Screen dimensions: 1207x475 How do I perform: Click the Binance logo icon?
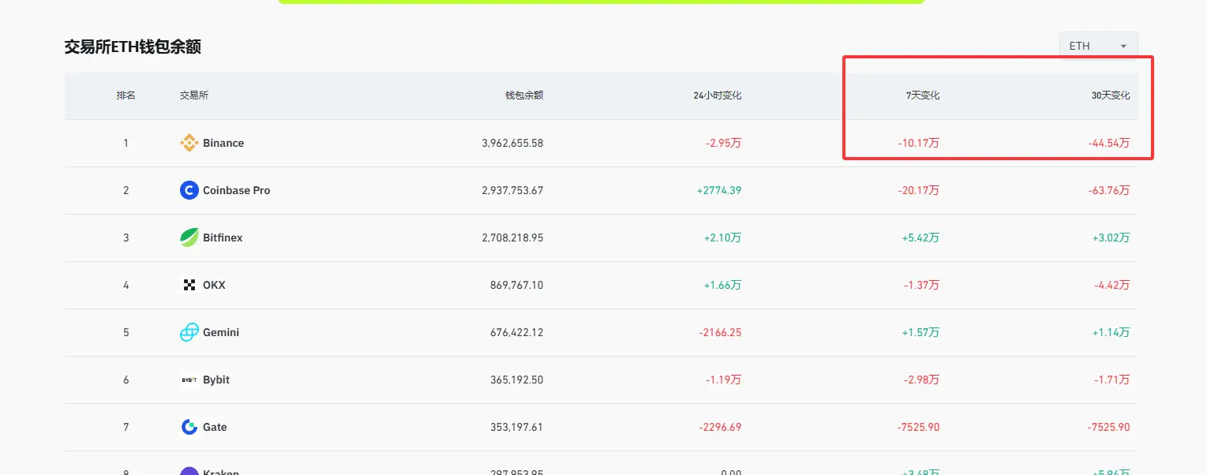(189, 143)
